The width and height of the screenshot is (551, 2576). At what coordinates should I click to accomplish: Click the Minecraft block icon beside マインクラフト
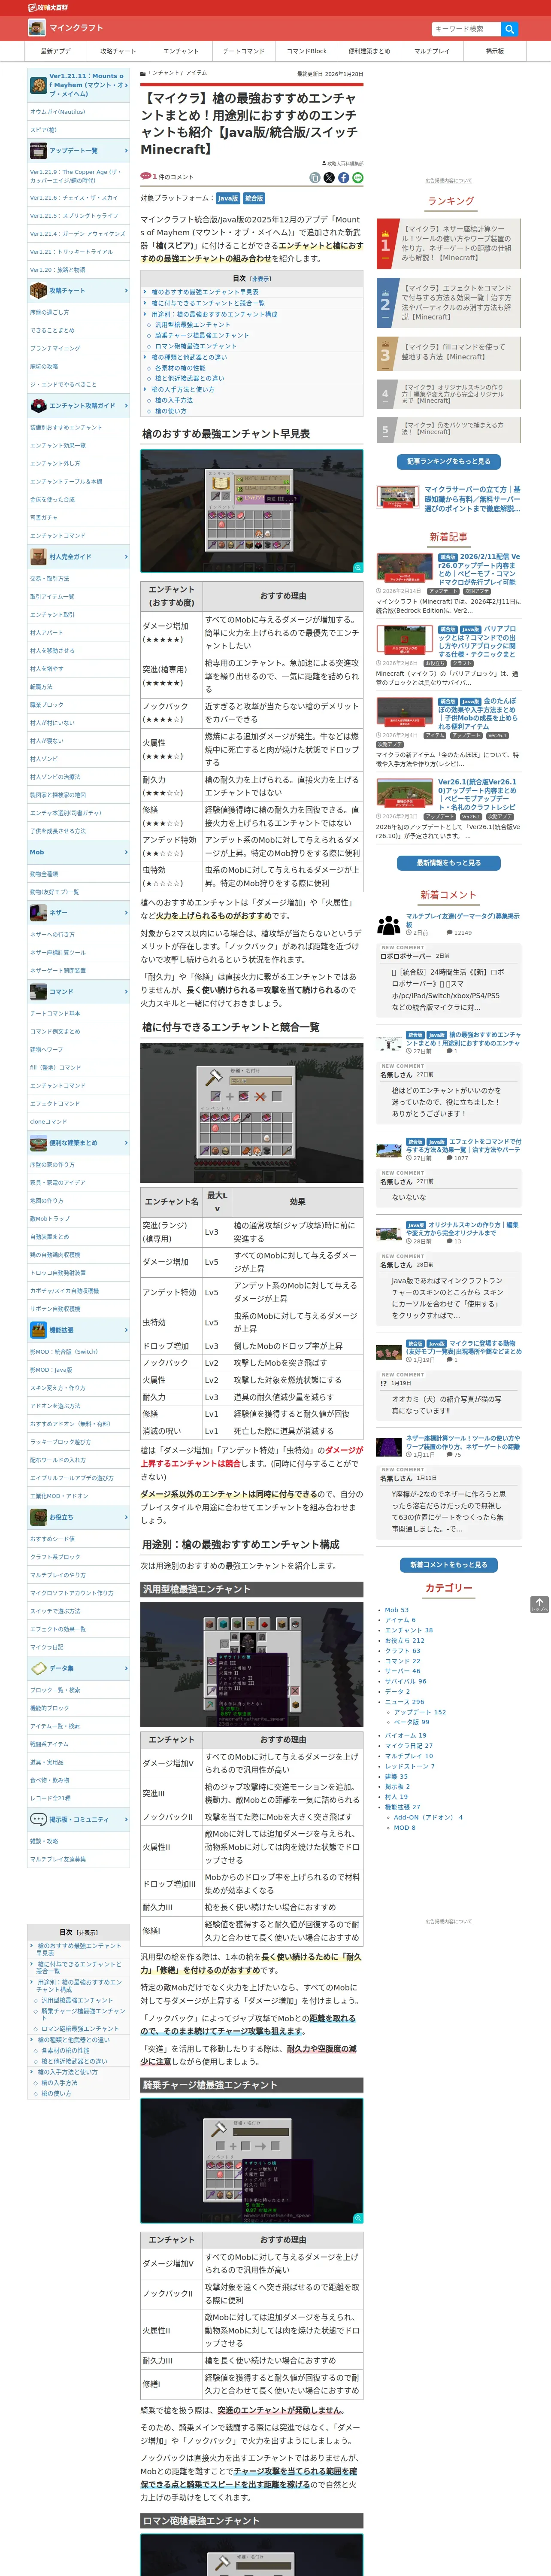click(37, 28)
